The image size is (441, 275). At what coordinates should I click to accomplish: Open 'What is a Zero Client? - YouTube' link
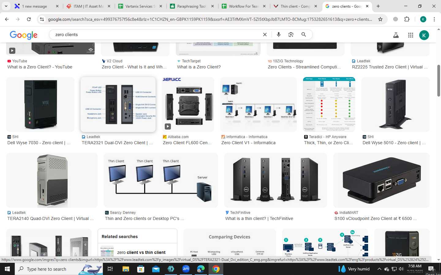(x=40, y=67)
